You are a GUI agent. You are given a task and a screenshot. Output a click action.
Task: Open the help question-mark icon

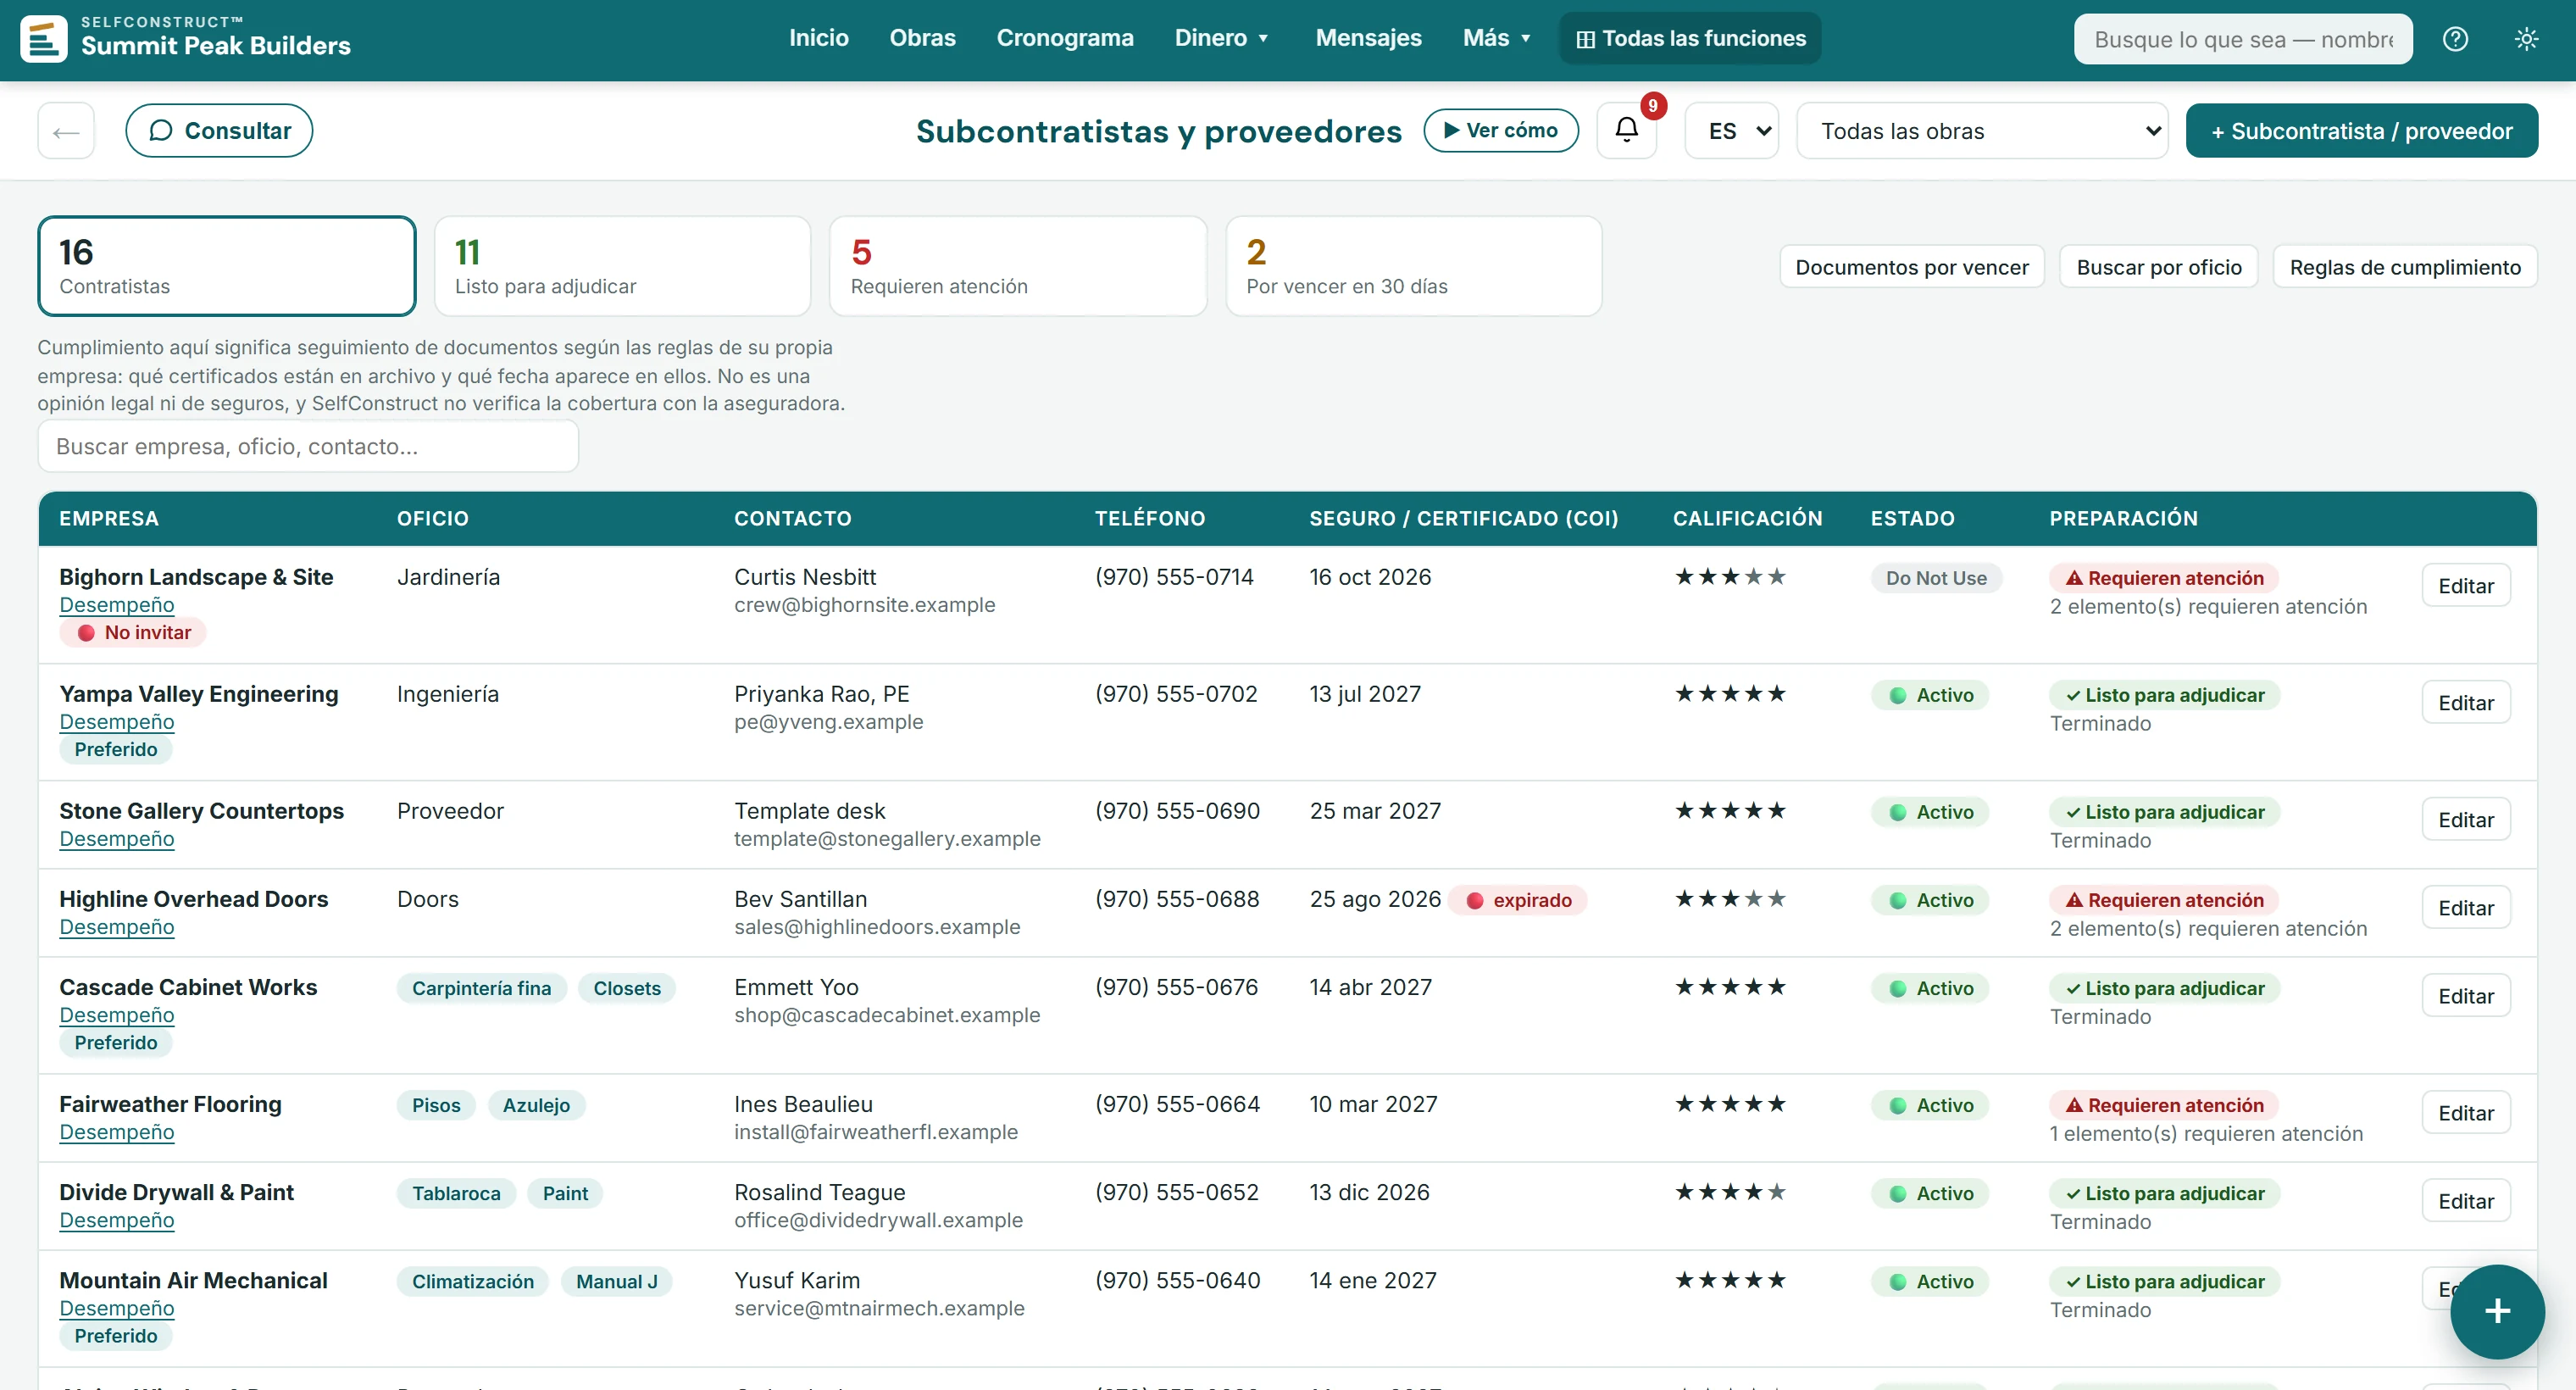2455,39
